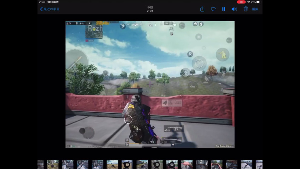300x169 pixels.
Task: Tap the red screen recording indicator
Action: 241,2
